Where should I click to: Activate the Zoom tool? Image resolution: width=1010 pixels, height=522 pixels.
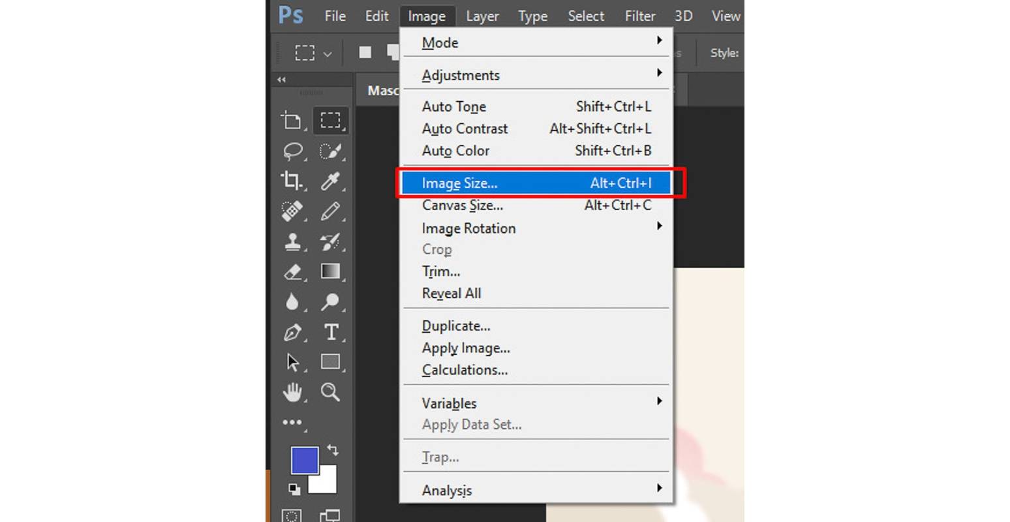pos(331,392)
